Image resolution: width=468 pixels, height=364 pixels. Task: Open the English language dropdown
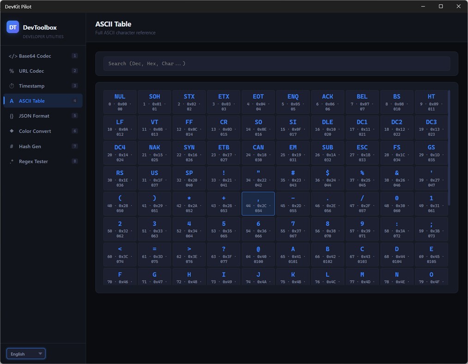[26, 354]
